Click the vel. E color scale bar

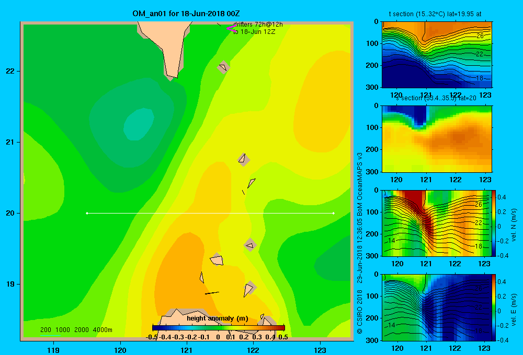point(494,307)
